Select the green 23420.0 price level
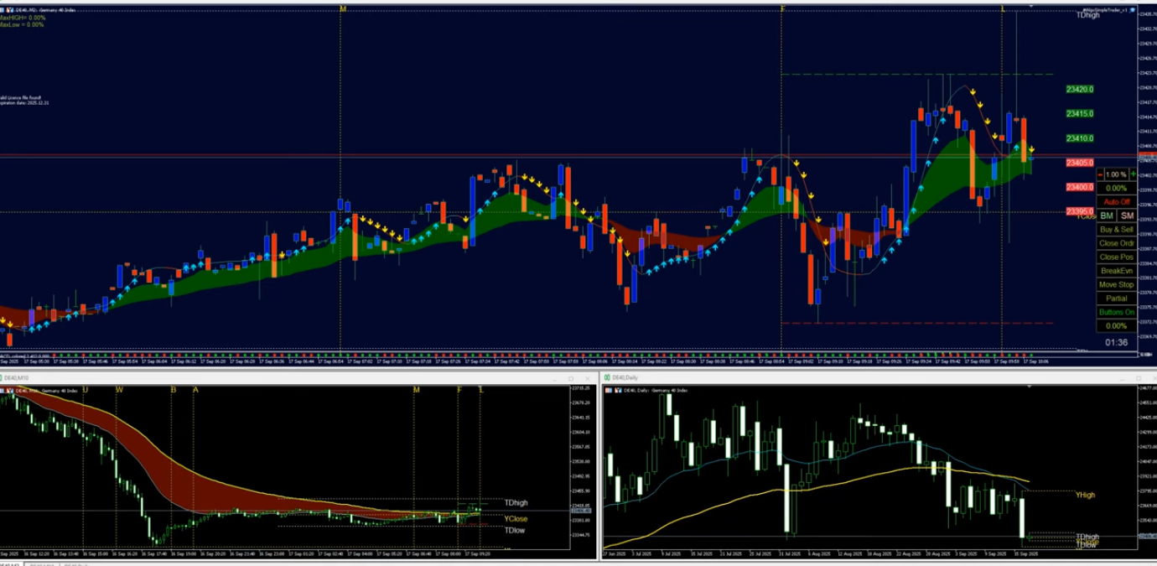 point(1079,89)
